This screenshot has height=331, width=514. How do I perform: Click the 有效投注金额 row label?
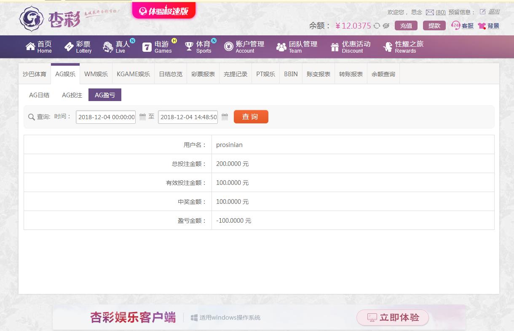click(x=186, y=183)
